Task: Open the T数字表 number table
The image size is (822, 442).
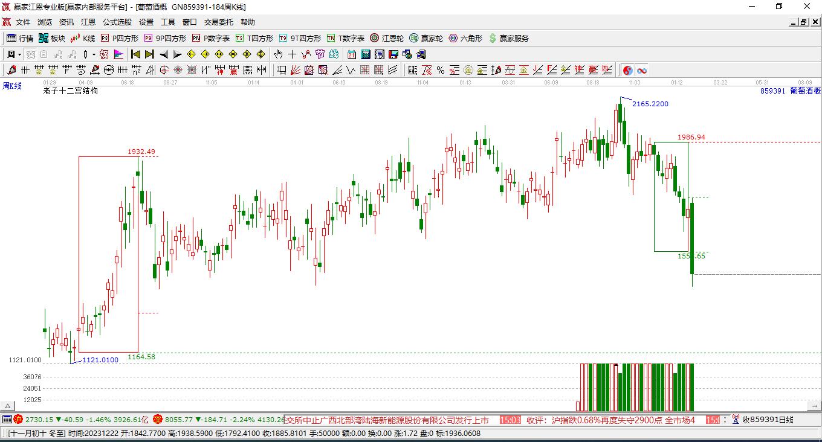Action: pyautogui.click(x=346, y=38)
